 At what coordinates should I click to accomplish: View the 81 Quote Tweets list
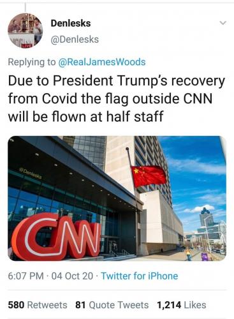(x=112, y=305)
